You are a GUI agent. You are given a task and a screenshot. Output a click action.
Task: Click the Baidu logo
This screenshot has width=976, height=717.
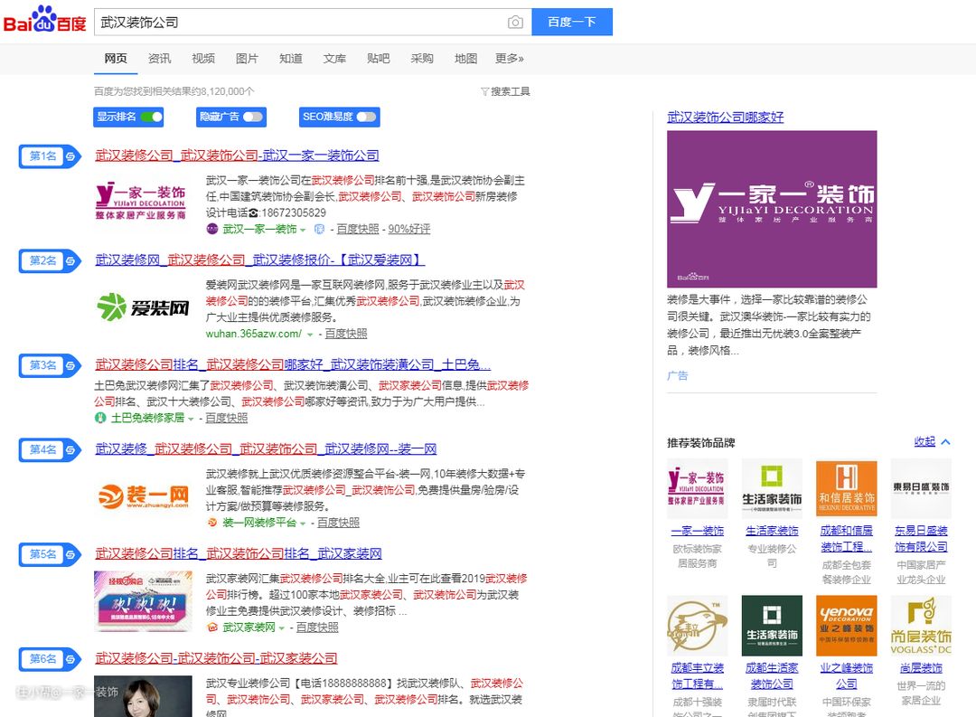(x=44, y=20)
